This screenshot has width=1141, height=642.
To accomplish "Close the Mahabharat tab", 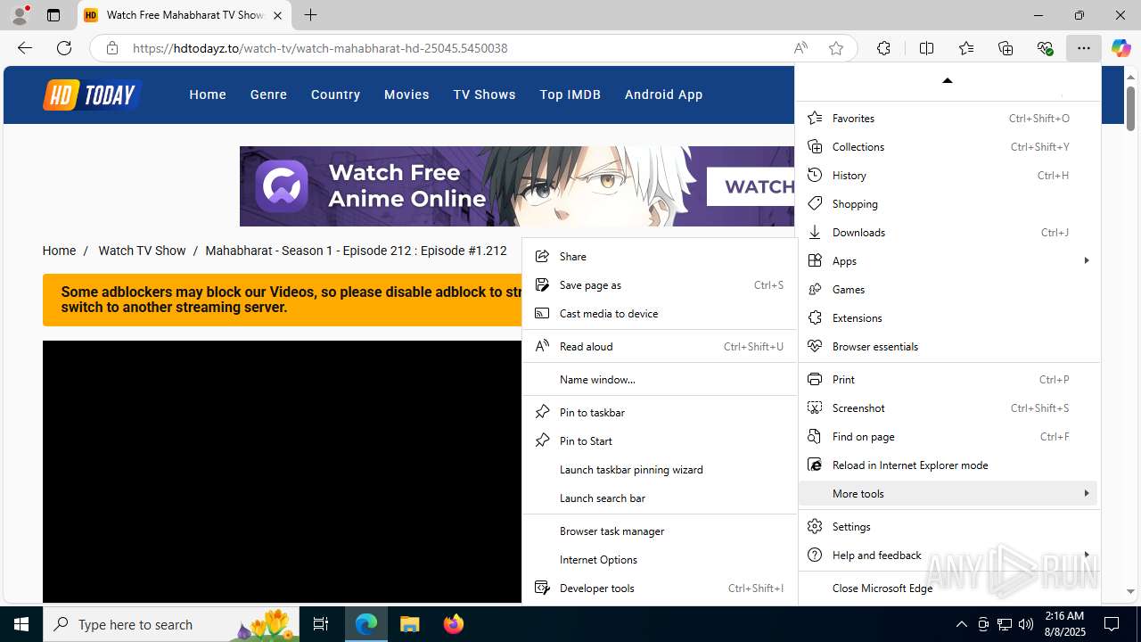I will (x=278, y=15).
